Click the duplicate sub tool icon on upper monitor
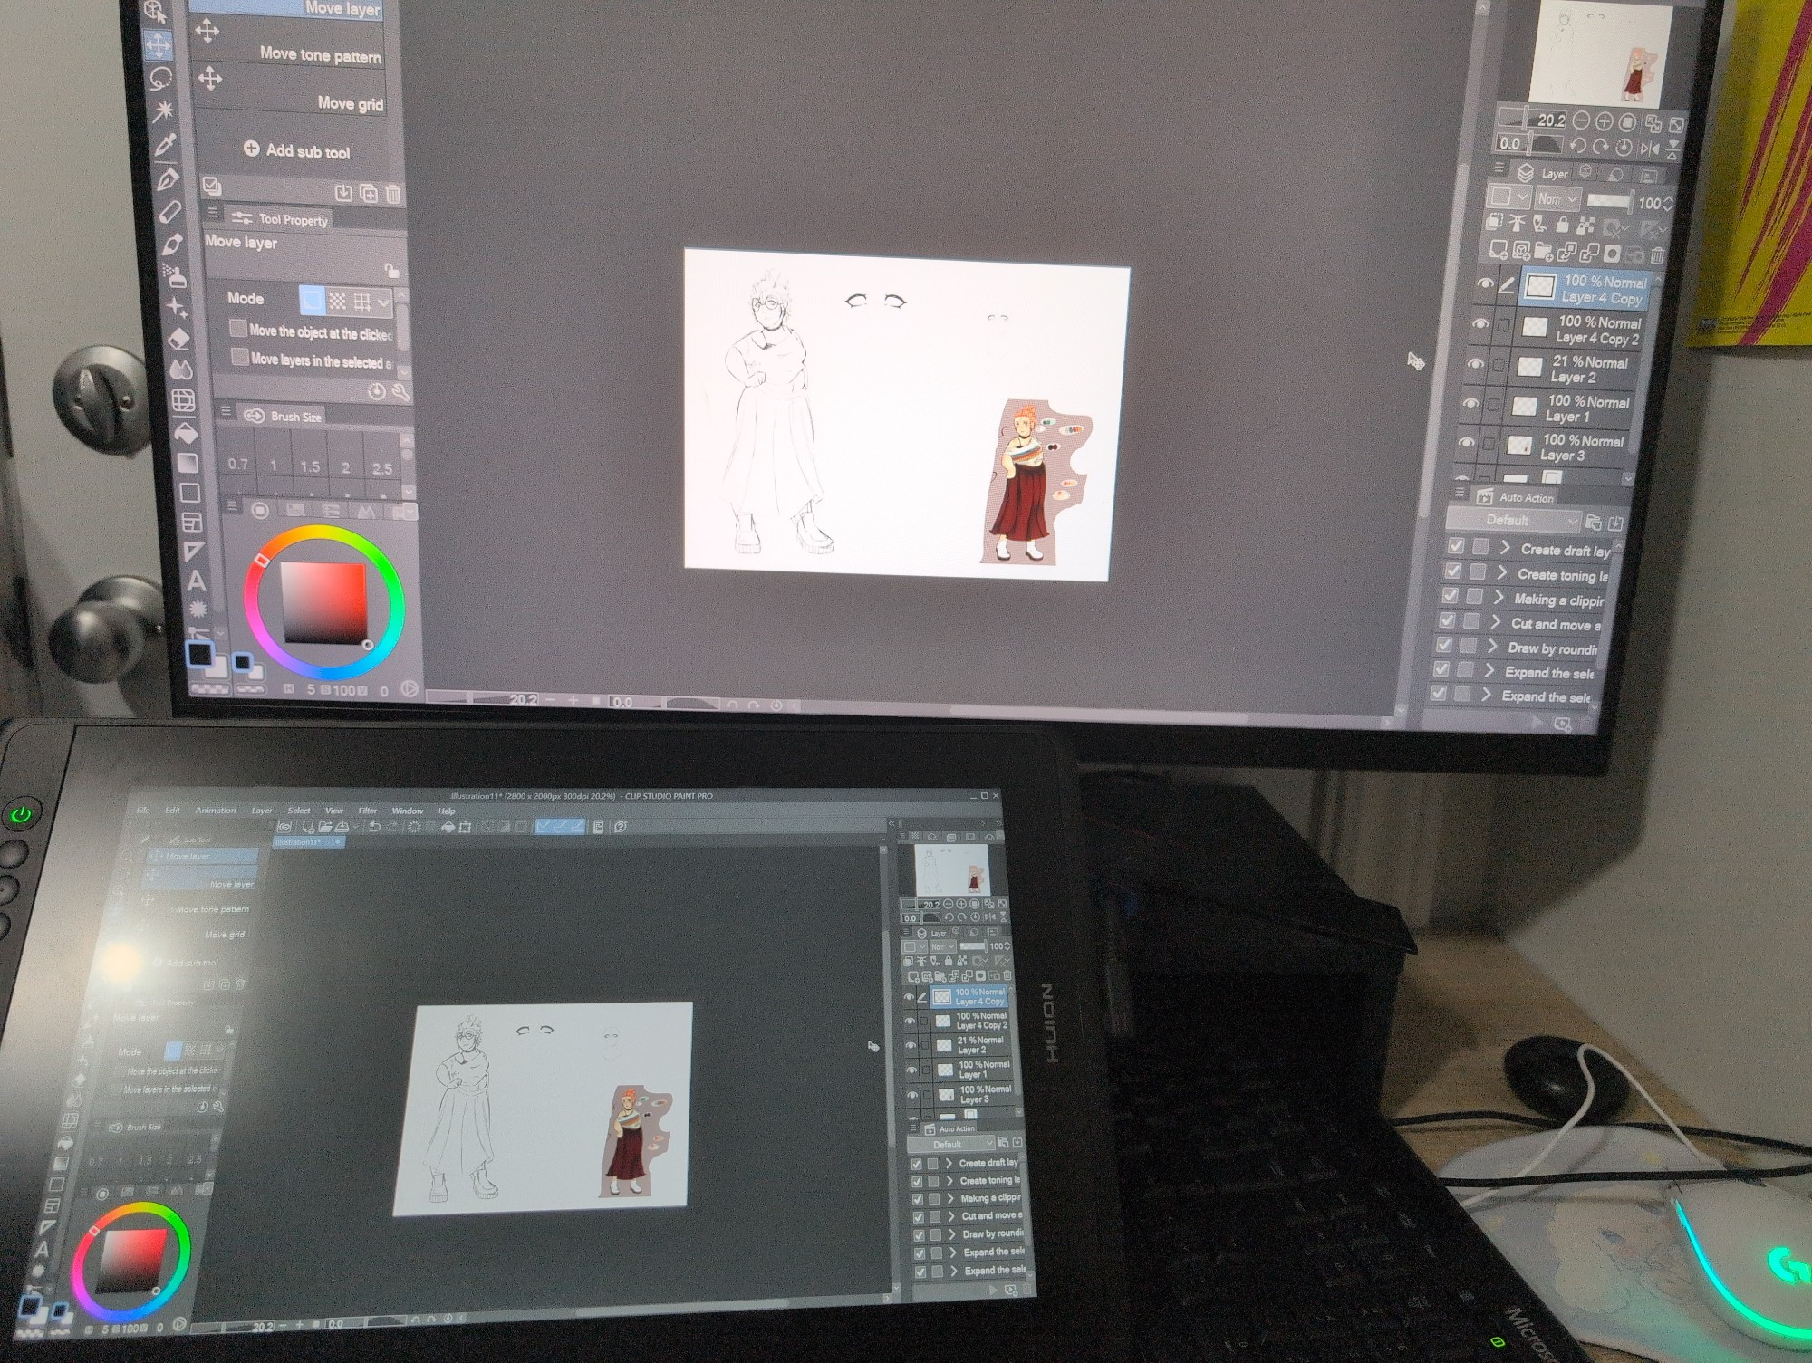This screenshot has height=1363, width=1812. [369, 193]
